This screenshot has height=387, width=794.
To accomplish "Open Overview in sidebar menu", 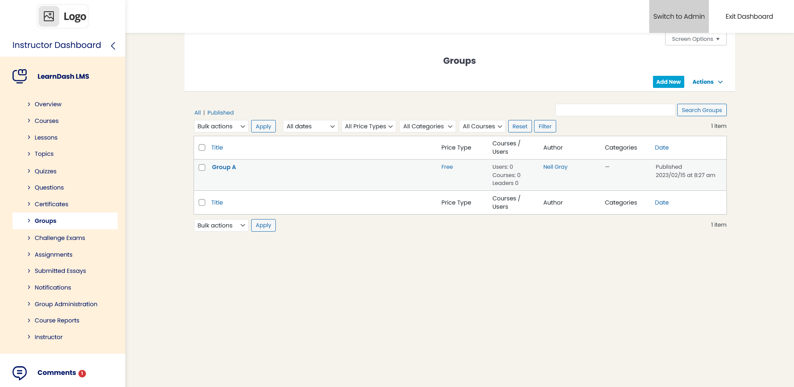I will 48,104.
